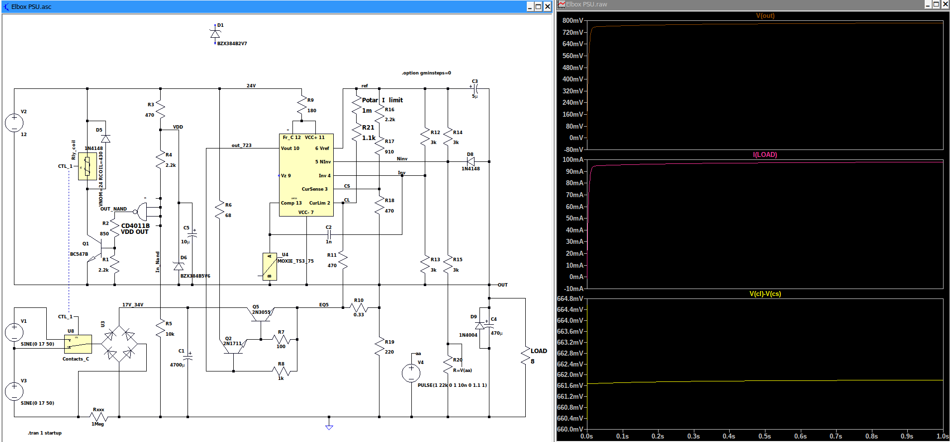Select the Rly_coil relay symbol
This screenshot has height=442, width=950.
88,166
